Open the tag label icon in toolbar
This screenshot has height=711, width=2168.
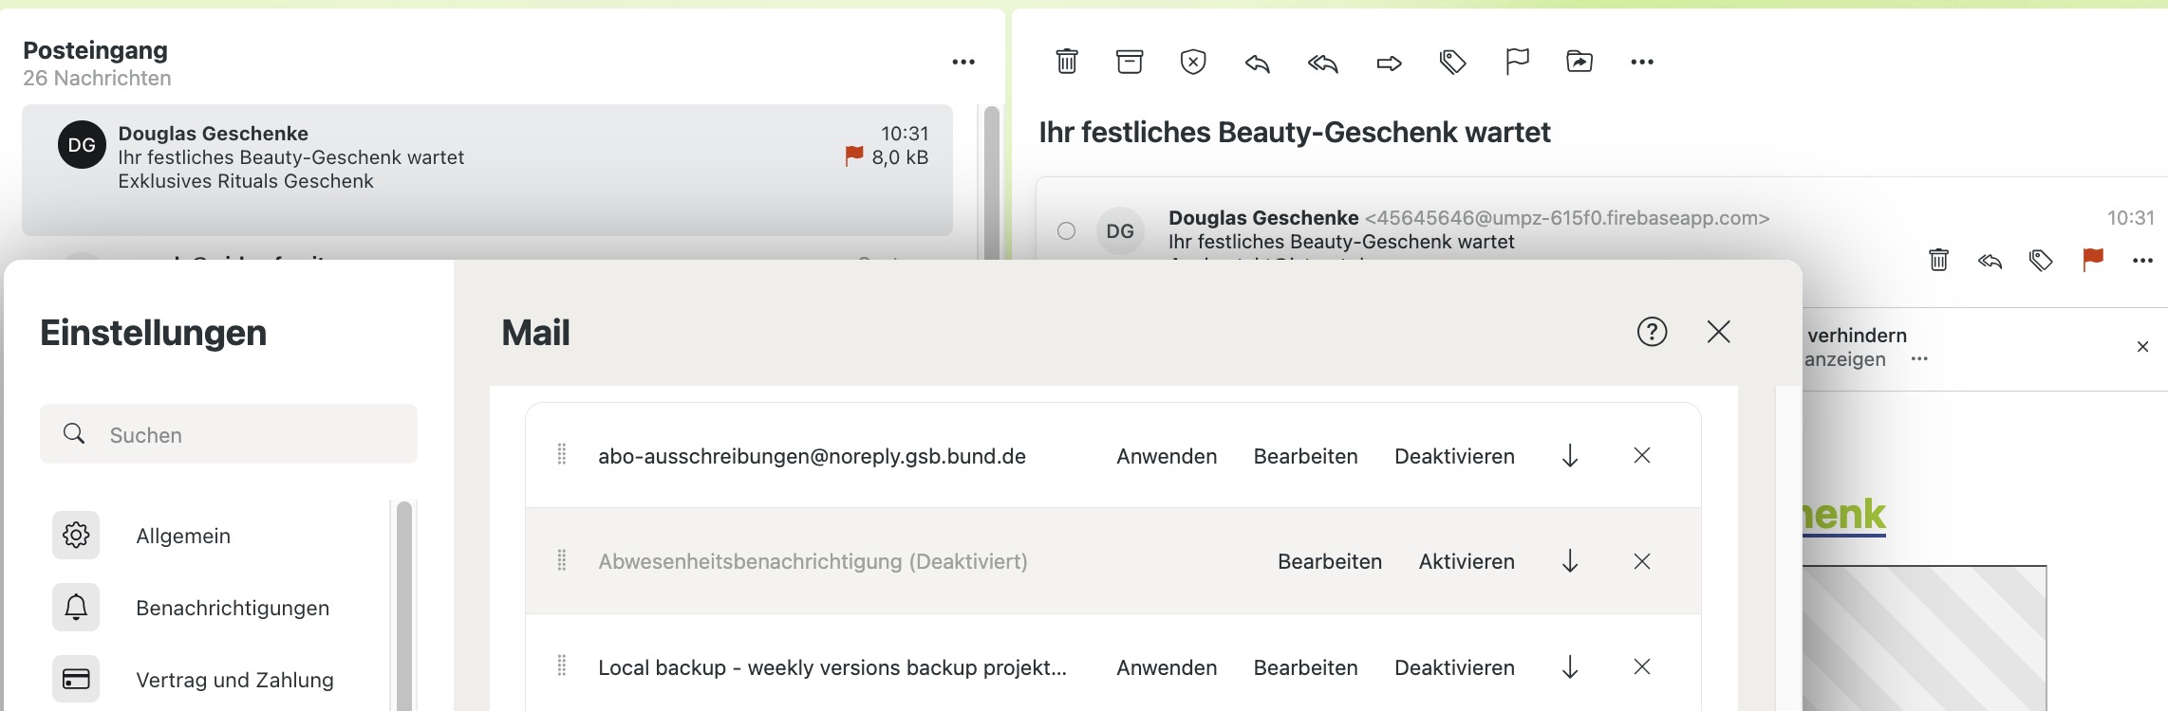(1452, 63)
